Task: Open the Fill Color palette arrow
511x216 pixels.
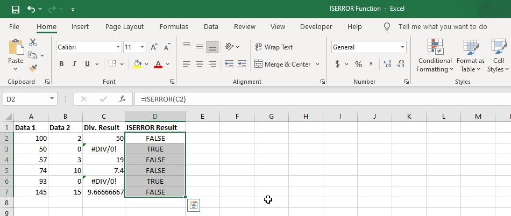Action: [x=146, y=64]
